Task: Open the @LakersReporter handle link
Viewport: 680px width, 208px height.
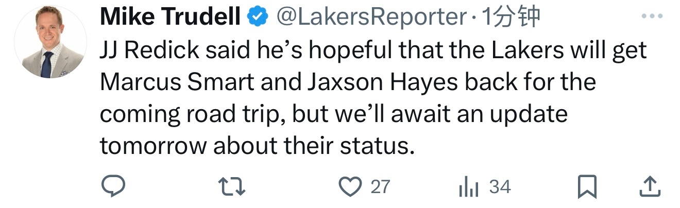Action: coord(371,18)
